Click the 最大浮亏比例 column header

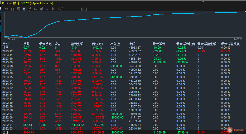(x=186, y=44)
